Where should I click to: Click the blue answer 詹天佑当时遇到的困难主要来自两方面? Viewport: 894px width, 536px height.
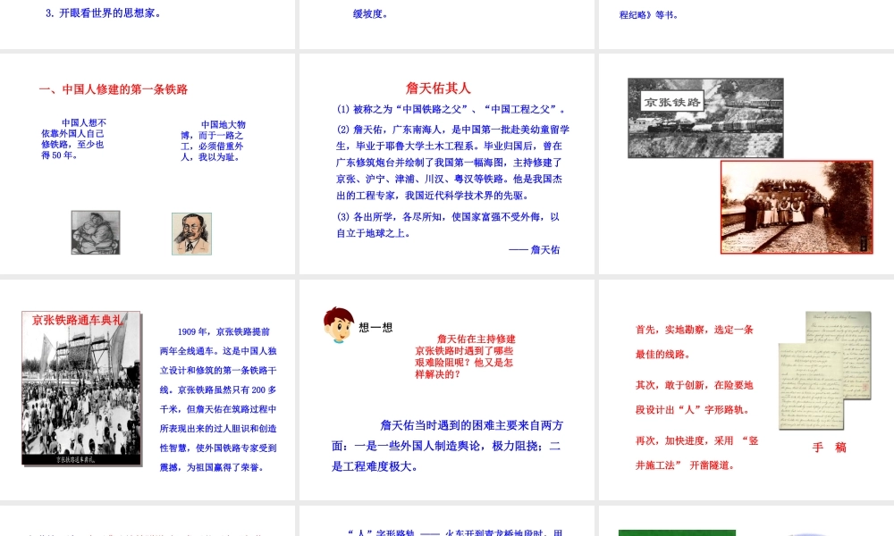[x=448, y=446]
